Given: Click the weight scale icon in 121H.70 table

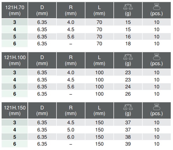Looking at the screenshot, I should click(x=128, y=7).
